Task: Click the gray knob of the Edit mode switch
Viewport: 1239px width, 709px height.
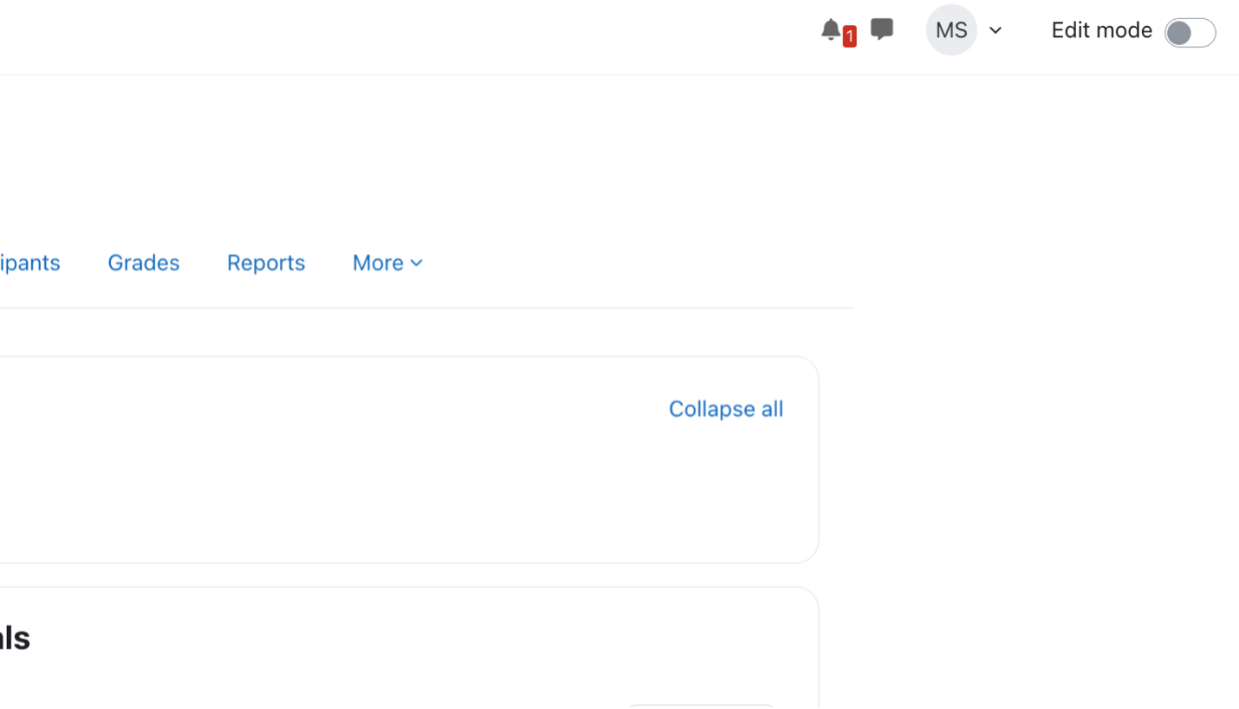Action: [1178, 33]
